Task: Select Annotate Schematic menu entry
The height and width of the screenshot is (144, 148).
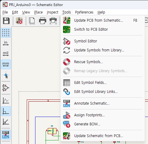Action: 103,103
